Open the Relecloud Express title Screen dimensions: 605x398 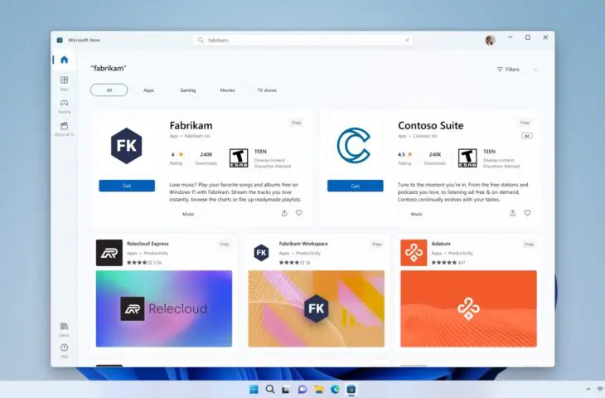pos(148,244)
